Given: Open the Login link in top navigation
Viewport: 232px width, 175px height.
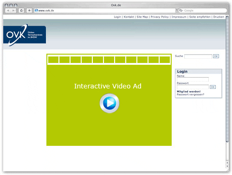Looking at the screenshot, I should pos(117,17).
